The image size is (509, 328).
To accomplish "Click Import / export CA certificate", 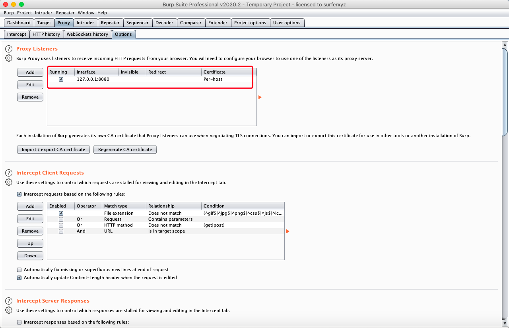I will point(53,149).
